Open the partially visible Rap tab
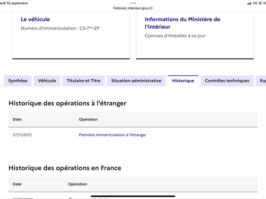 (x=261, y=81)
